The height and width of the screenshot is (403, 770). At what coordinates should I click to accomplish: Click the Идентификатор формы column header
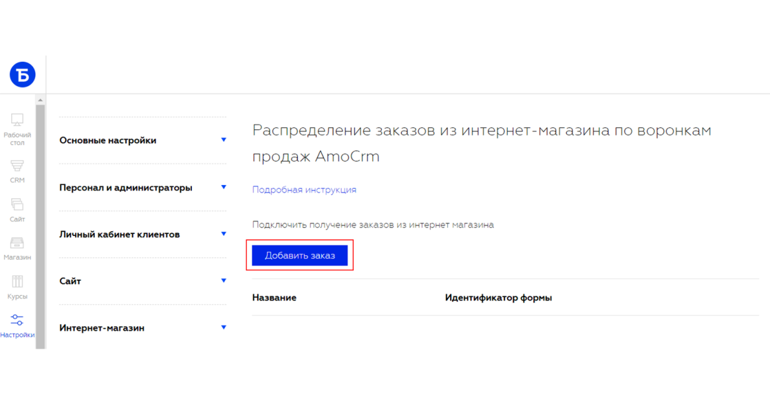pos(499,298)
